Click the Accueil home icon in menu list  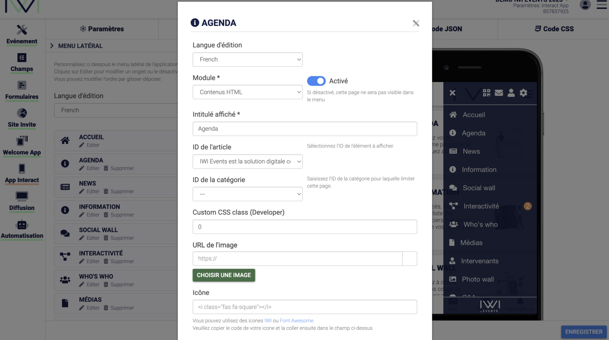65,141
